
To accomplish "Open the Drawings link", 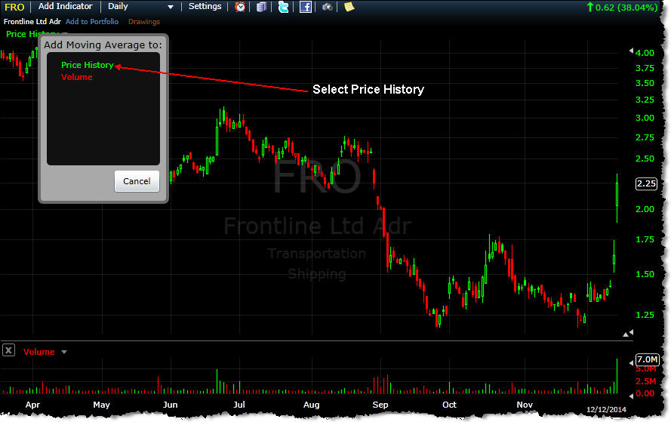I will pos(144,21).
